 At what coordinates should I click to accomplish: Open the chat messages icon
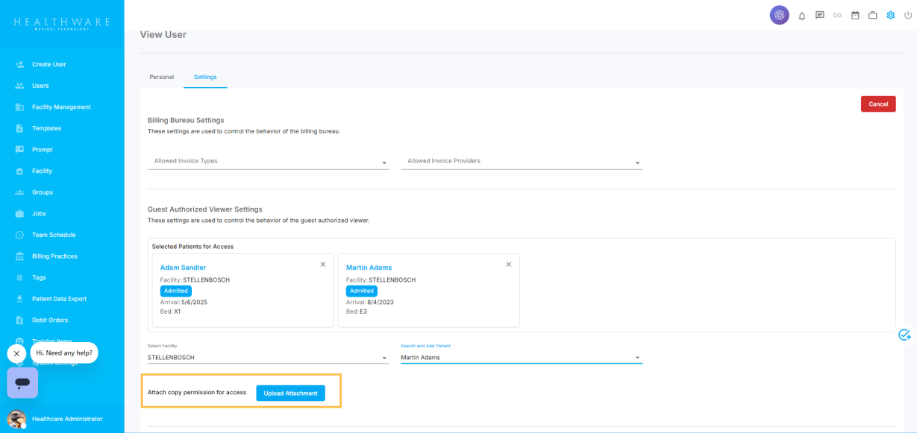pos(819,15)
